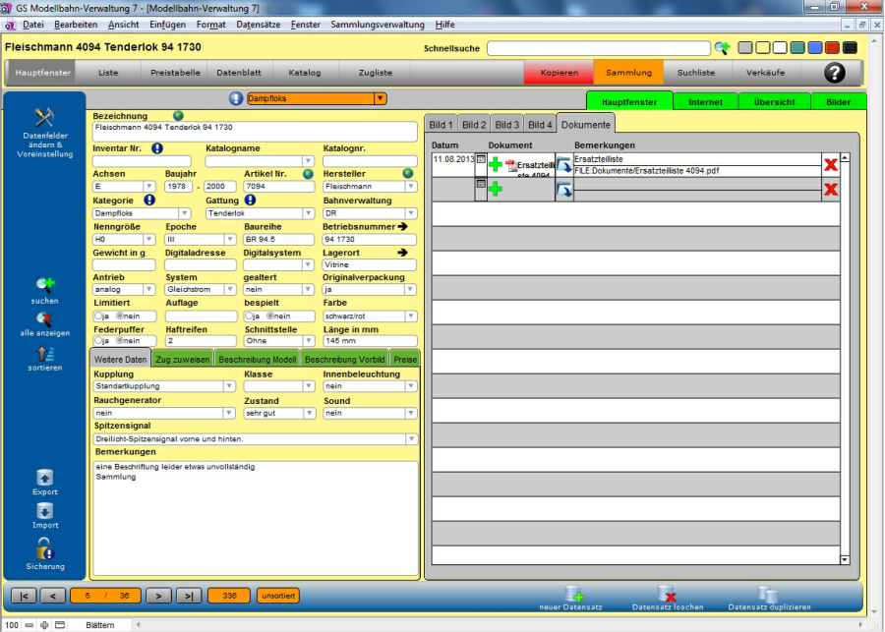Click the Bemerkungen text area
885x632 pixels.
pos(256,518)
